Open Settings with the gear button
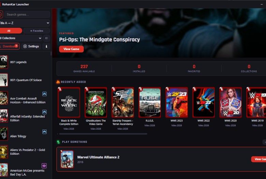This screenshot has width=266, height=179. 31,46
